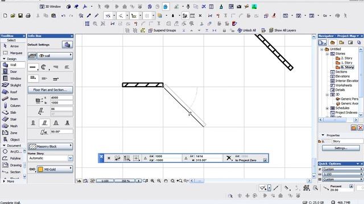Select straight wall geometry method
This screenshot has width=364, height=204.
point(33,67)
